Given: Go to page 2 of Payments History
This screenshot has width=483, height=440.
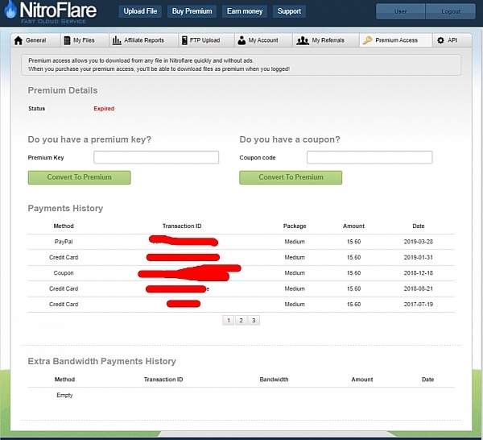Looking at the screenshot, I should pos(241,320).
